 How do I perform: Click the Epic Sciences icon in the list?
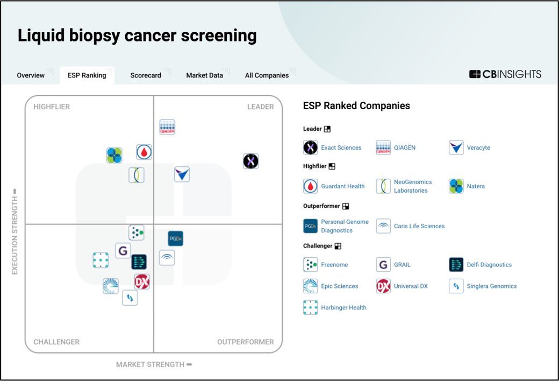click(x=311, y=286)
